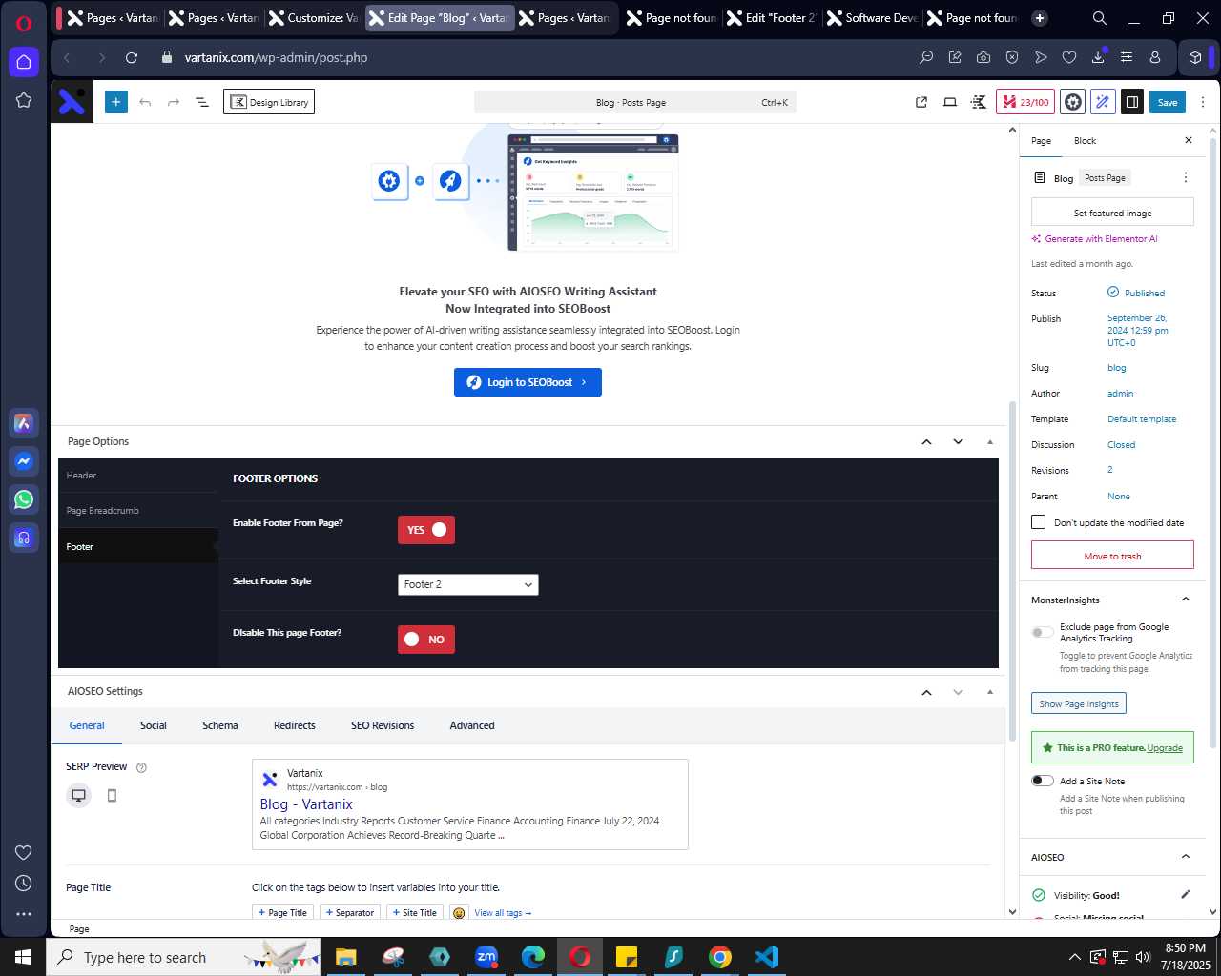Click the Elementor edit icon in toolbar

click(x=979, y=102)
